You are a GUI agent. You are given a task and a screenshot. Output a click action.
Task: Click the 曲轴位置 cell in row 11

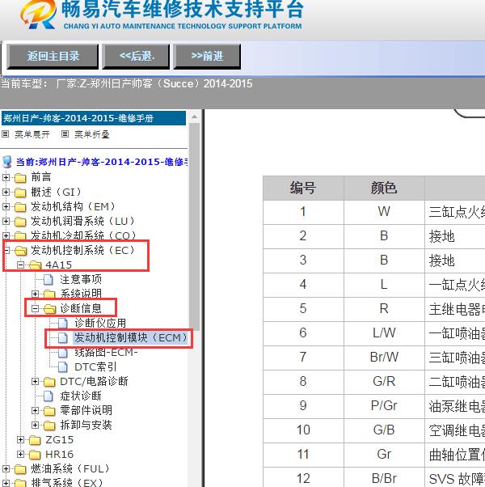455,455
